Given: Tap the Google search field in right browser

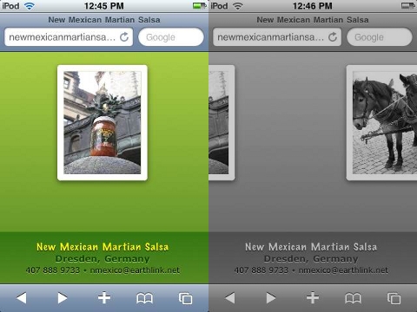Looking at the screenshot, I should tap(380, 37).
